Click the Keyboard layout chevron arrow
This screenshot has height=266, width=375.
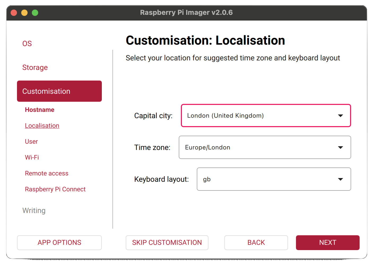pyautogui.click(x=340, y=179)
